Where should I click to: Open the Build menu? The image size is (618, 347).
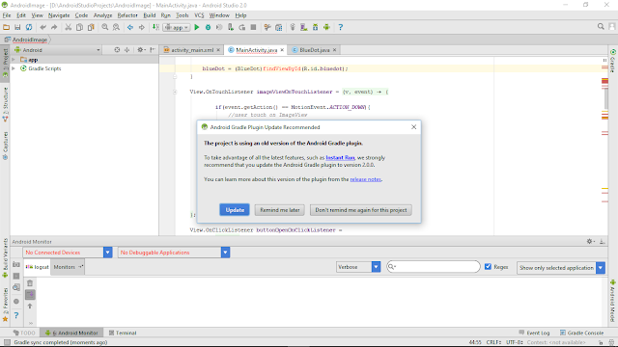pyautogui.click(x=149, y=15)
